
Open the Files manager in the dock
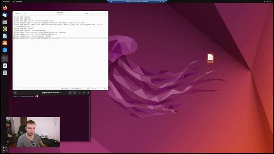tap(5, 22)
